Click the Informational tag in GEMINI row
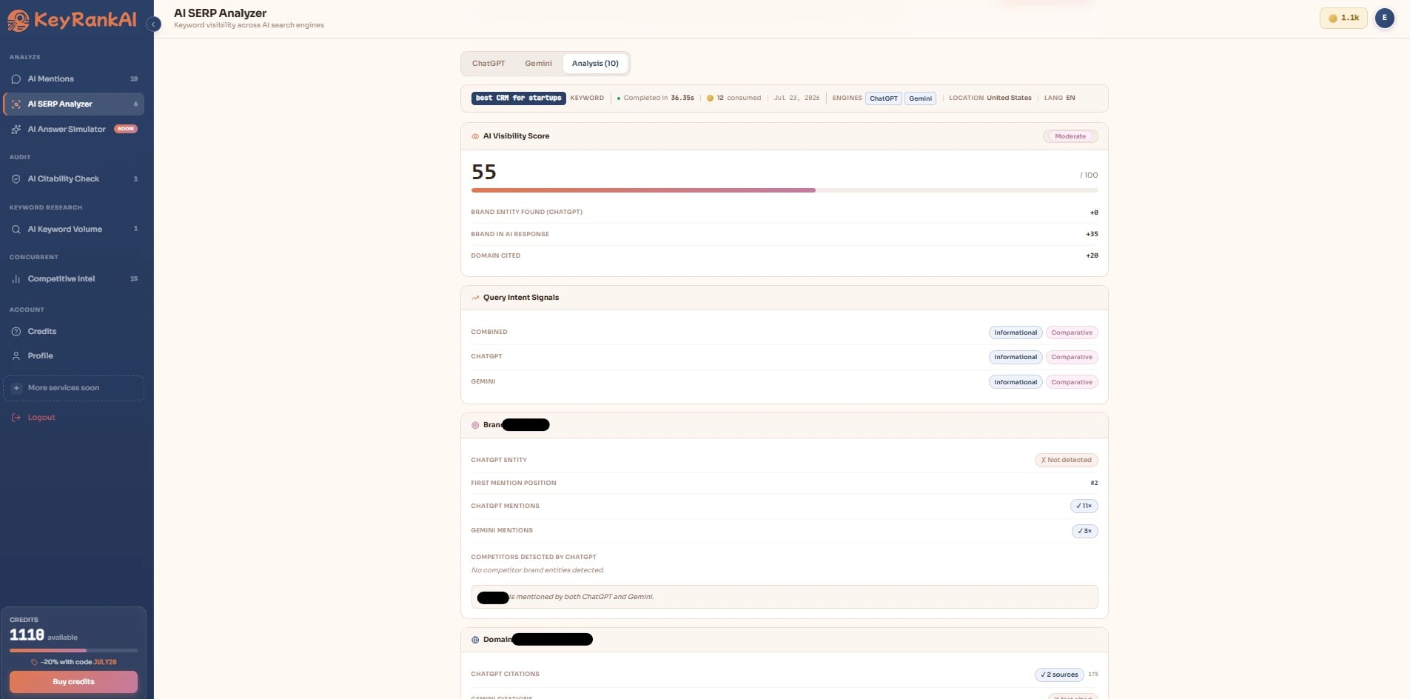1410x699 pixels. coord(1015,382)
